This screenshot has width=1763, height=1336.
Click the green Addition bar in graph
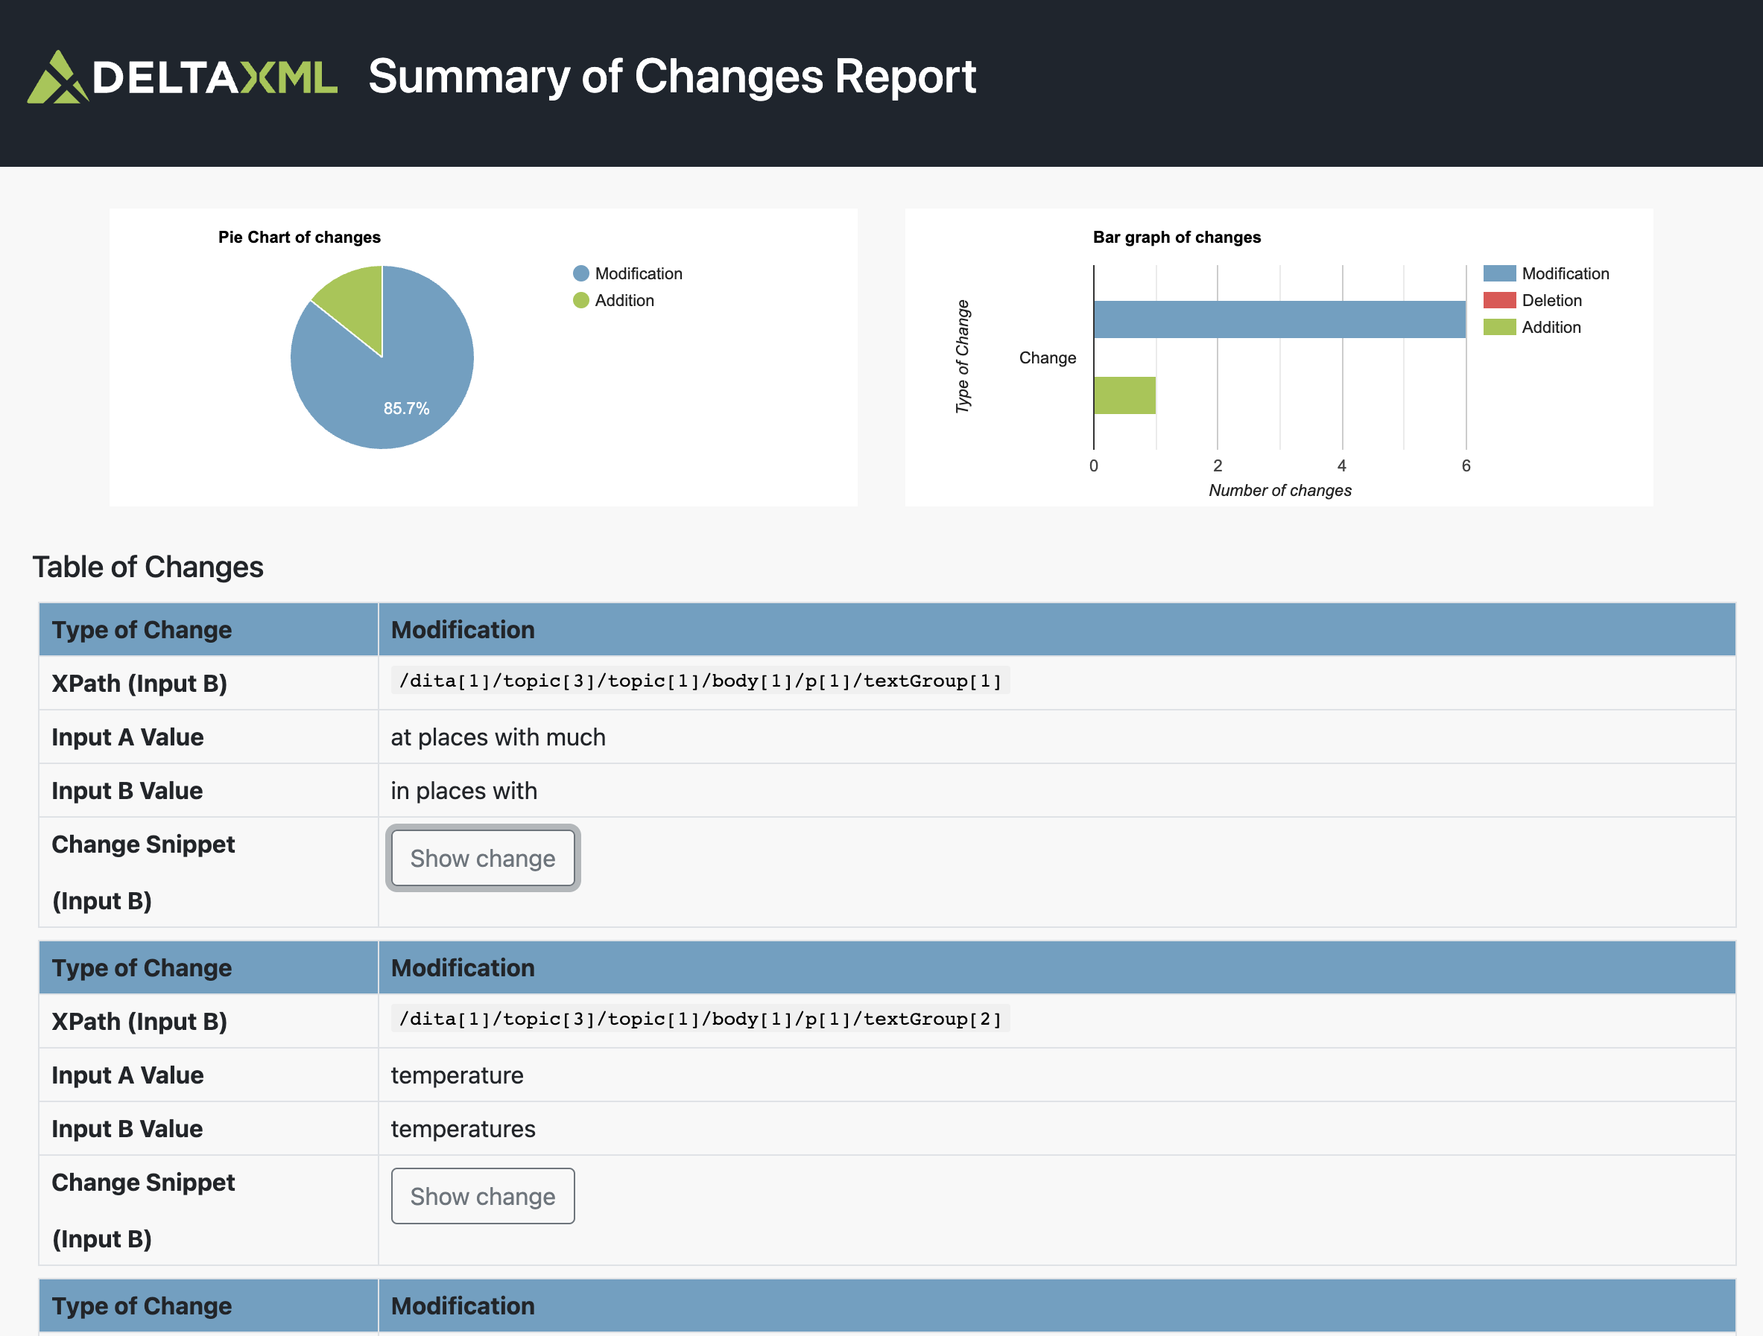1124,395
